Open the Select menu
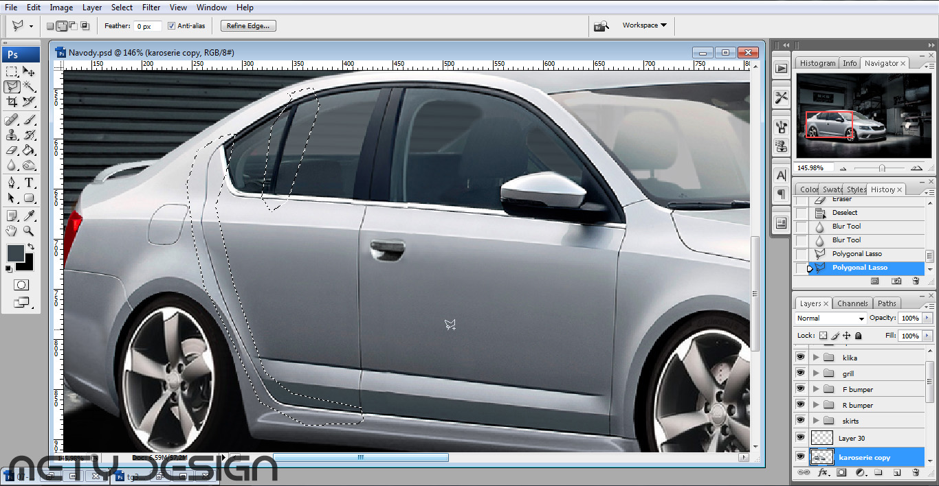Viewport: 939px width, 486px height. (x=122, y=8)
